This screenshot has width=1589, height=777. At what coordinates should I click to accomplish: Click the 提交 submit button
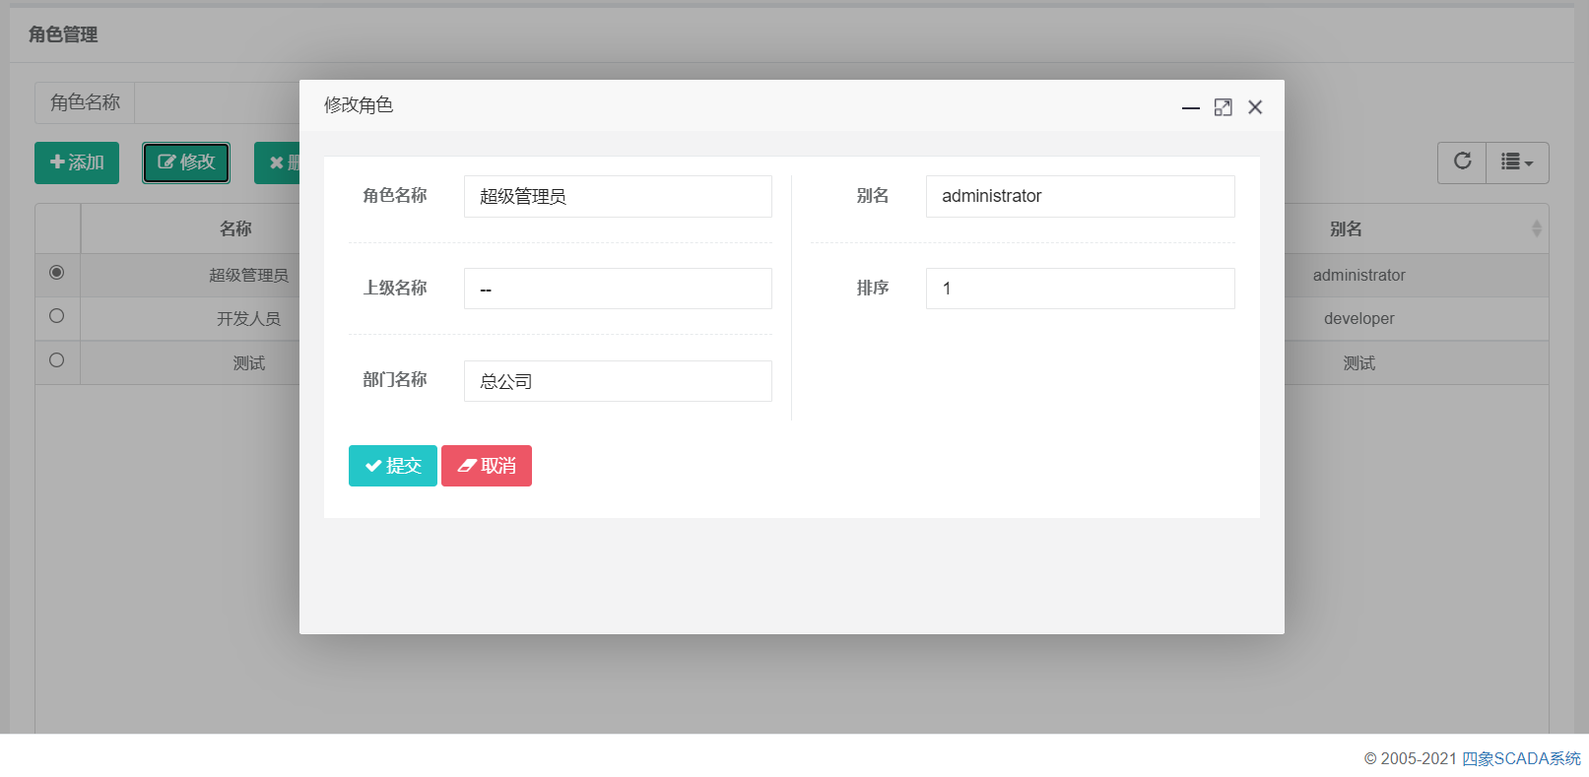[392, 466]
